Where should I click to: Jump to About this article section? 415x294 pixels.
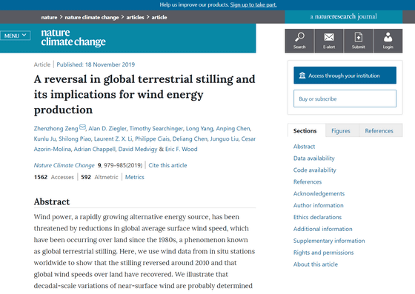(316, 264)
